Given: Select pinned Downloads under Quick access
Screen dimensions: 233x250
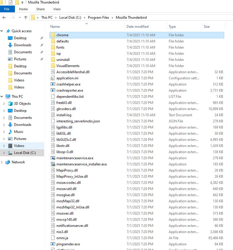Looking at the screenshot, I should (23, 45).
